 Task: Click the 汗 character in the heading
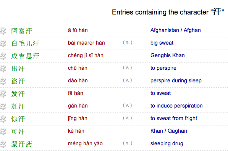(217, 11)
